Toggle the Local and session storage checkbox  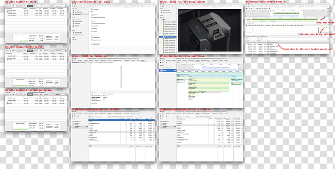[x=92, y=23]
